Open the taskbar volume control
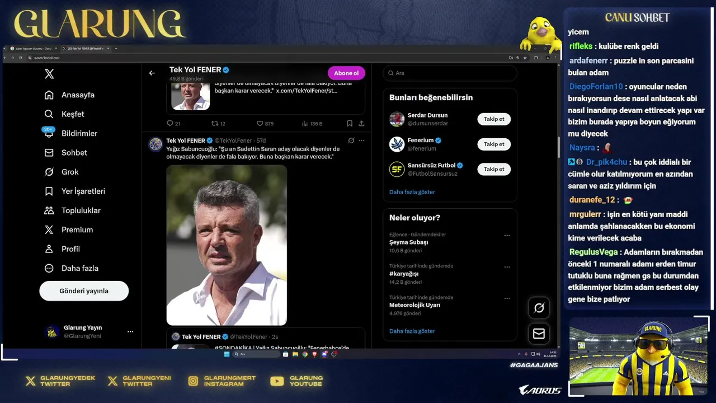This screenshot has height=403, width=716. click(538, 354)
